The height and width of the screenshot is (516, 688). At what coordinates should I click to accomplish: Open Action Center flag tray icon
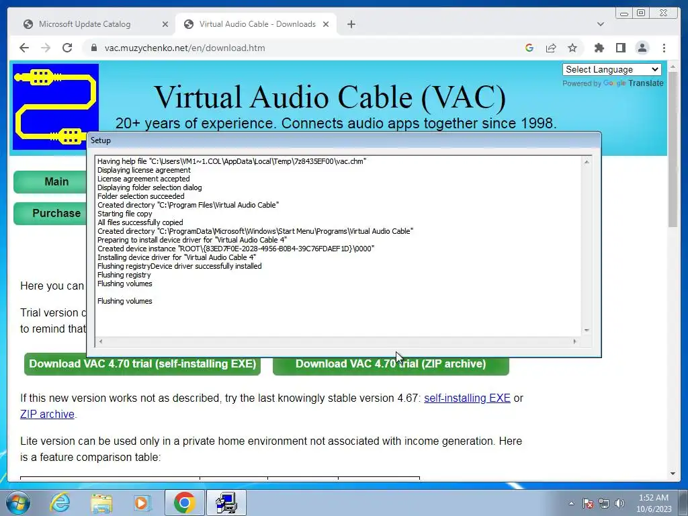pyautogui.click(x=588, y=503)
